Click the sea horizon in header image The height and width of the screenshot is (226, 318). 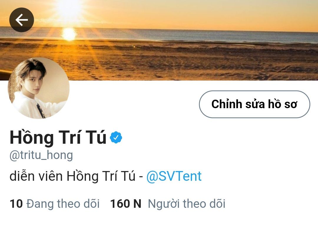pyautogui.click(x=183, y=34)
